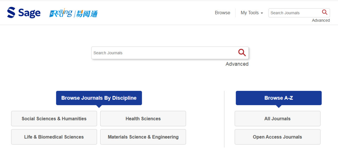Open the Browse menu in header
338x162 pixels.
[222, 13]
